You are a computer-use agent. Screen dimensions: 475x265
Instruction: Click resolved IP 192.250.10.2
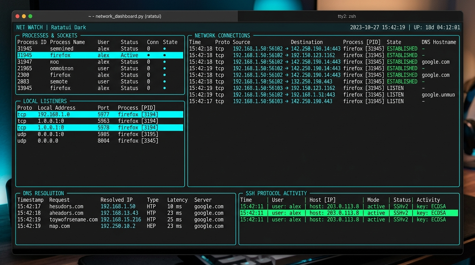coord(118,226)
